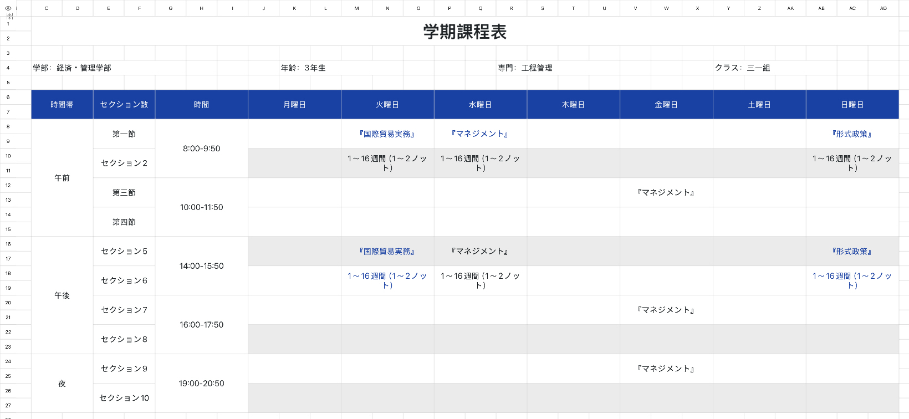Viewport: 909px width, 419px height.
Task: Toggle the eye visibility icon in the sheet corner
Action: tap(8, 8)
